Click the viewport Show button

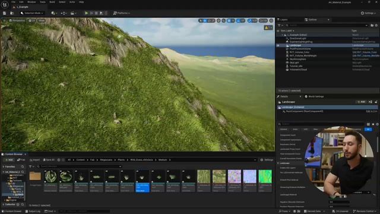[x=42, y=21]
